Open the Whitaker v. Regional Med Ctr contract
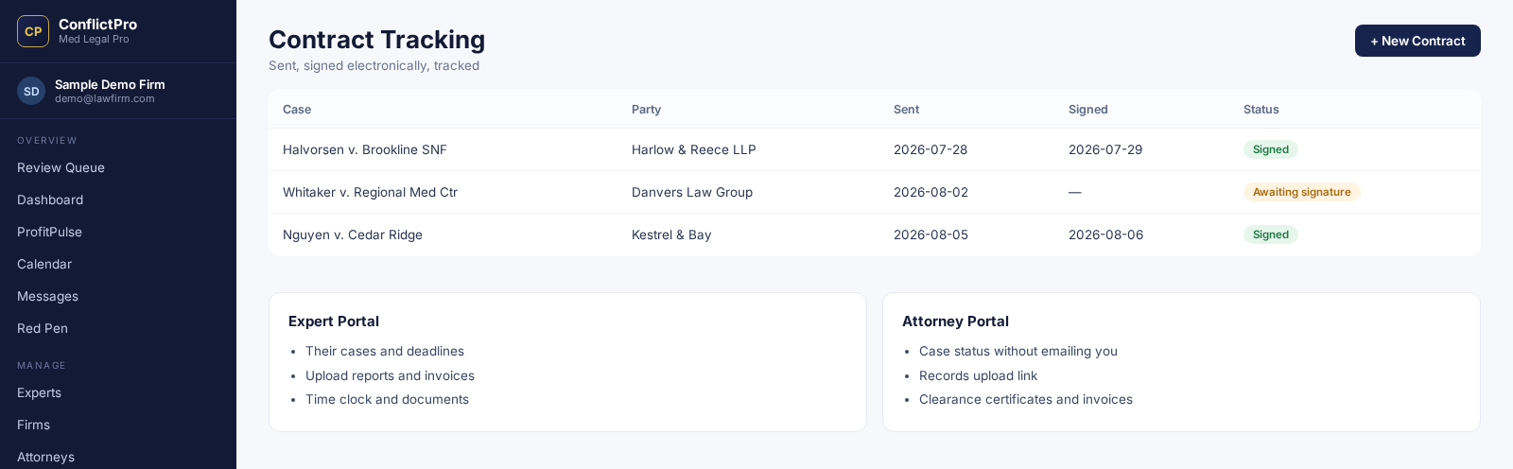Viewport: 1513px width, 469px height. [875, 192]
